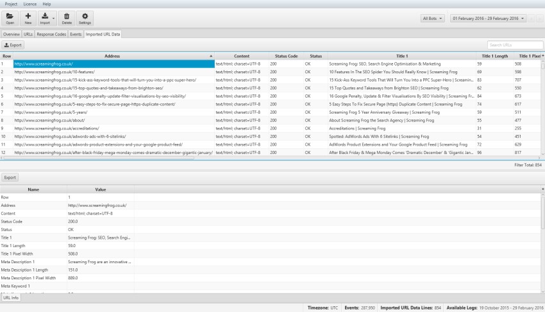Sort by the Title 1 Length column header

click(494, 56)
